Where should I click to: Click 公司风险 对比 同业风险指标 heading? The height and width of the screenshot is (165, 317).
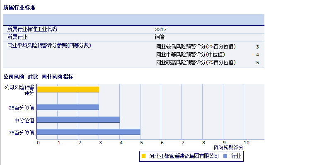coord(39,77)
